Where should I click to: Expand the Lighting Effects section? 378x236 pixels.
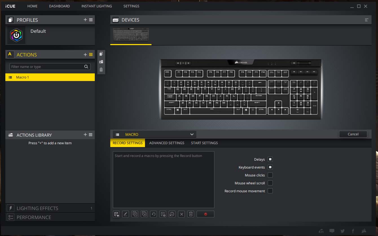pos(37,208)
